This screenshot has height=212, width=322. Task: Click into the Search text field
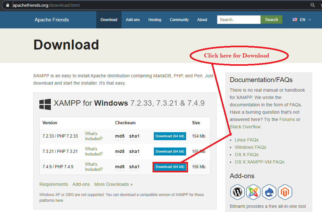(x=239, y=20)
